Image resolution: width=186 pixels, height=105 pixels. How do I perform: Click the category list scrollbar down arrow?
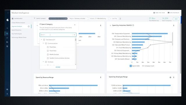[x=76, y=64]
